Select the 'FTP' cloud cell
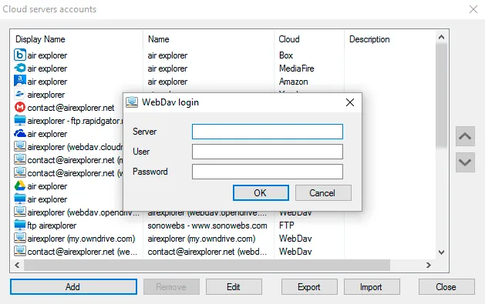Screen dimensions: 485x304 coord(286,225)
